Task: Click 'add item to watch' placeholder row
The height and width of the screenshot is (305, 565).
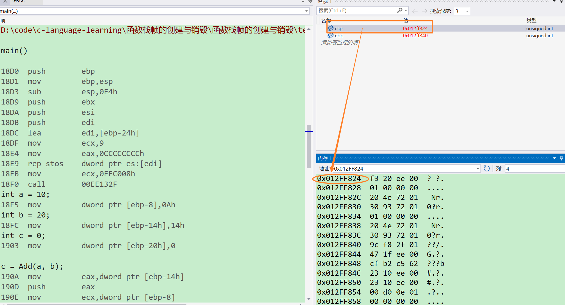Action: click(339, 43)
